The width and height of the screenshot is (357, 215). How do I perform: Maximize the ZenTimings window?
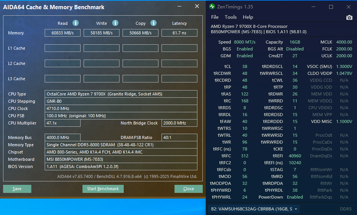pos(331,7)
